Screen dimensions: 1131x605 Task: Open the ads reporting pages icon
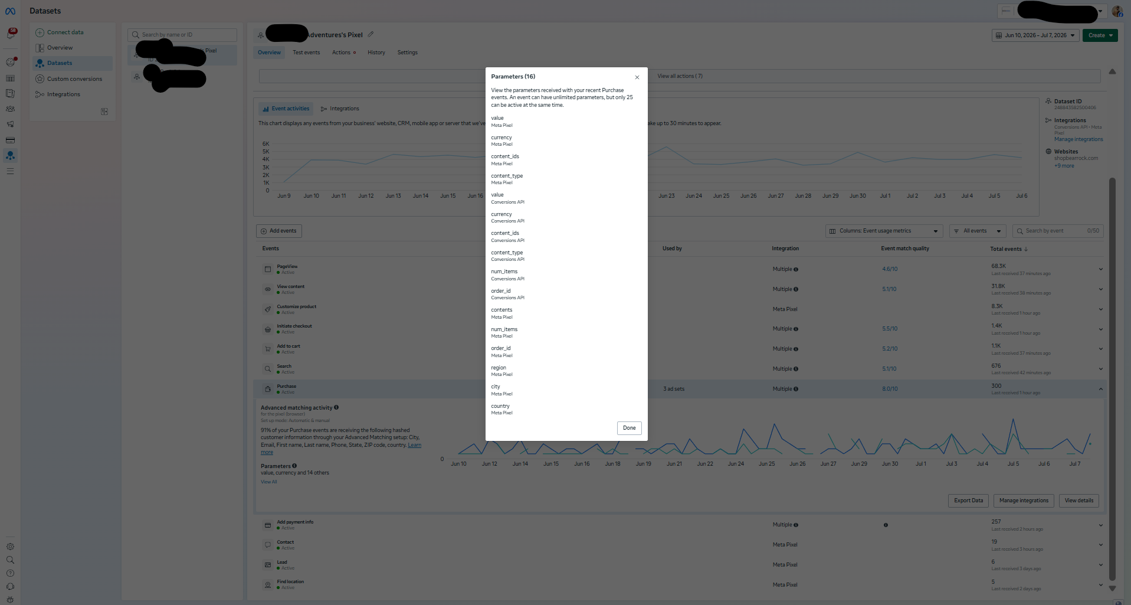pyautogui.click(x=11, y=93)
